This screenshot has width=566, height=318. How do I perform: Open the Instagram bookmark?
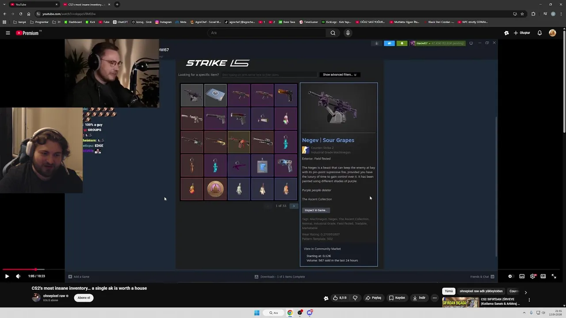pyautogui.click(x=163, y=22)
